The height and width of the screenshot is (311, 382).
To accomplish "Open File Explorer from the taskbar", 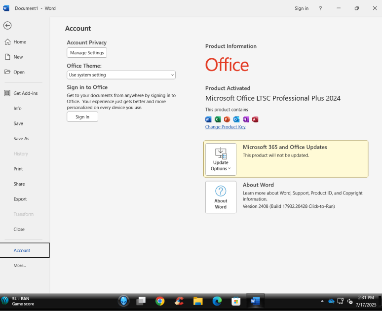I will [x=198, y=301].
